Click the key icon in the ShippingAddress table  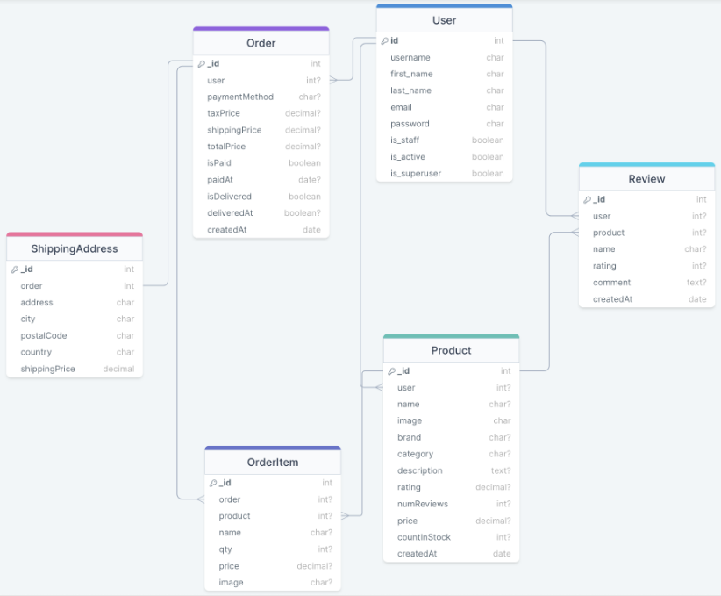coord(15,269)
